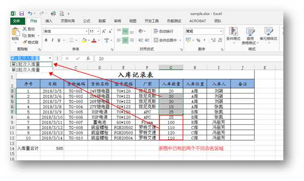The height and width of the screenshot is (181, 304).
Task: Click the yellow fill color bucket
Action: point(84,40)
